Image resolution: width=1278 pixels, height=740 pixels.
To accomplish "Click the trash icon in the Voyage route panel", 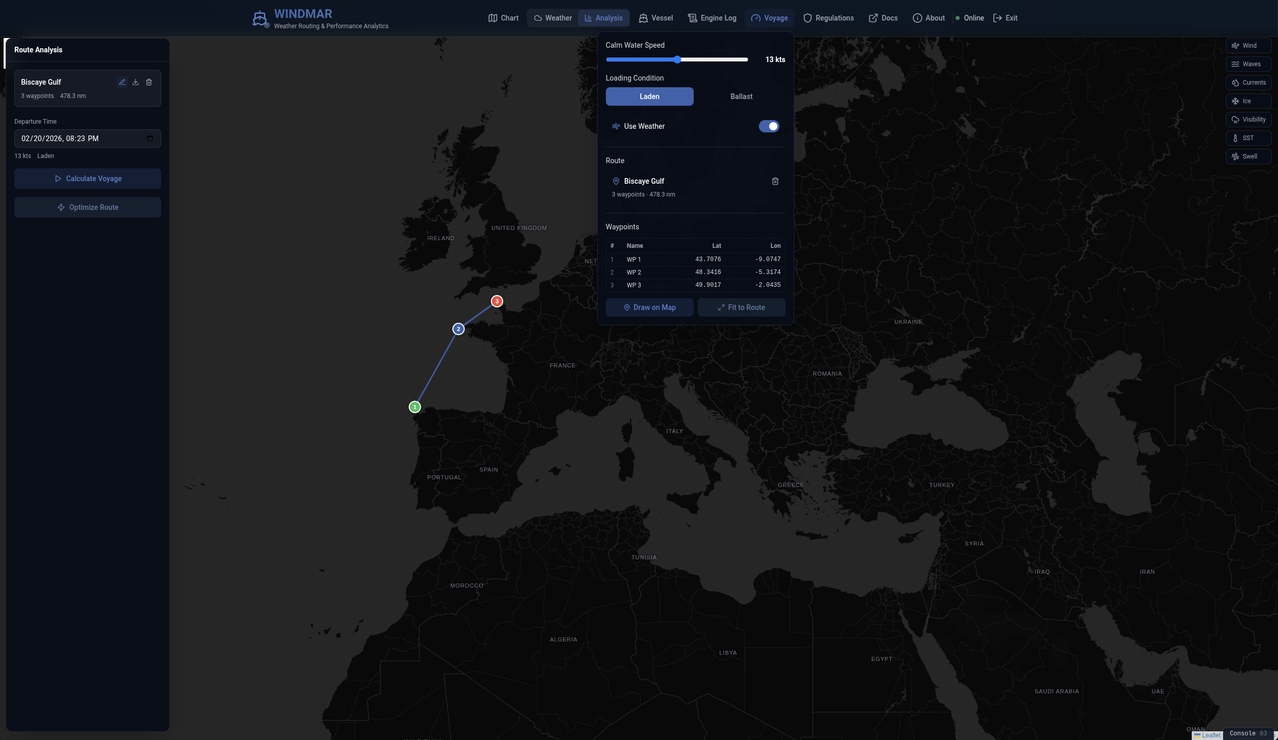I will 775,181.
